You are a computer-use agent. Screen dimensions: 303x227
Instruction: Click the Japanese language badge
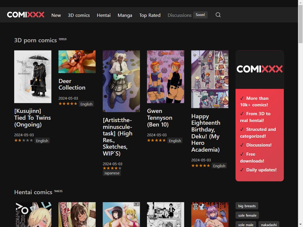point(112,173)
